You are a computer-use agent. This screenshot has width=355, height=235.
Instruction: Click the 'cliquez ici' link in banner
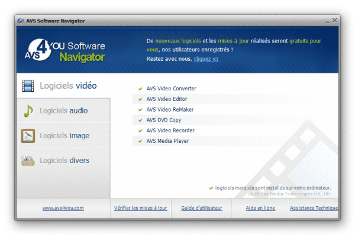click(206, 59)
